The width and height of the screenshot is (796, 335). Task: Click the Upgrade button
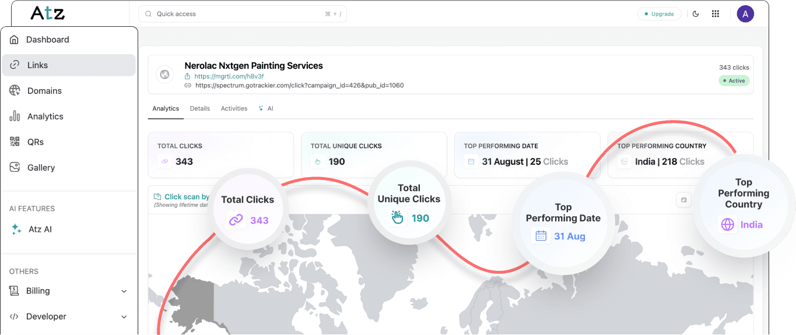(x=659, y=14)
